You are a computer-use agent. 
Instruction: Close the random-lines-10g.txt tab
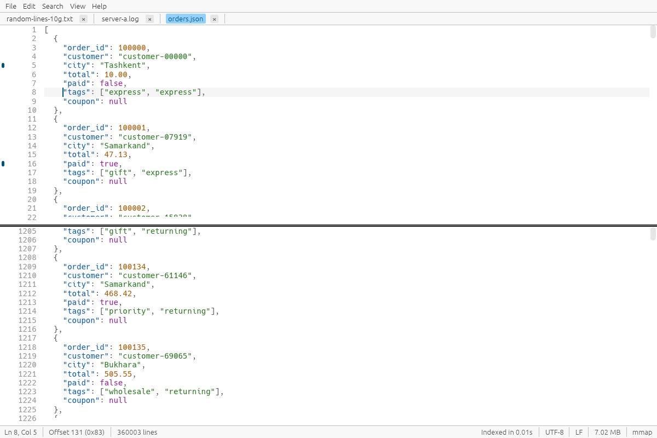(x=83, y=19)
